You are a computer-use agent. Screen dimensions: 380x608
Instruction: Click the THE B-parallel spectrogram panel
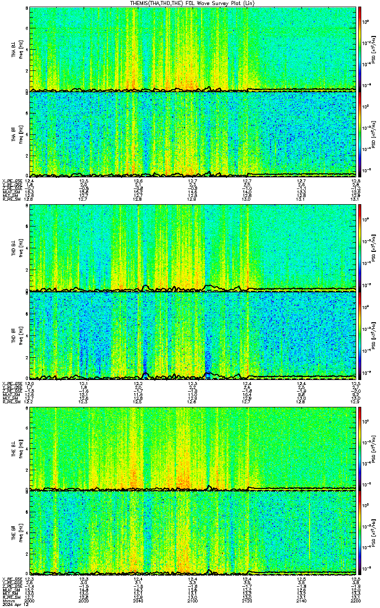click(x=193, y=533)
